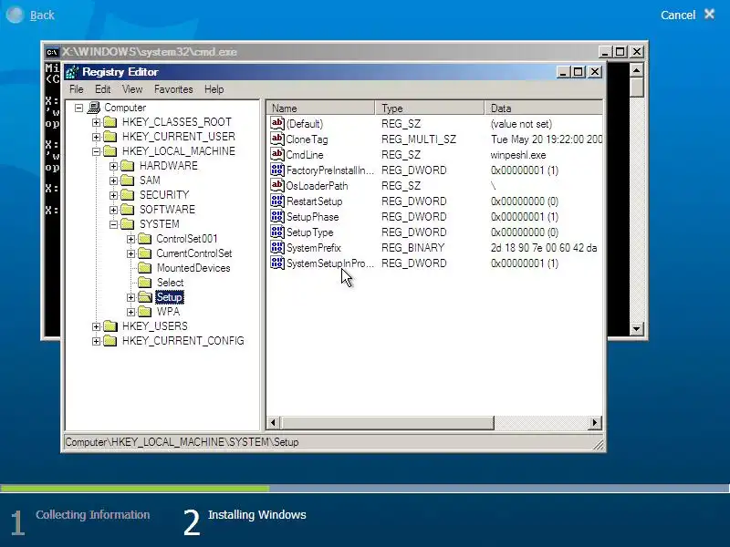
Task: Collapse the SYSTEM key
Action: pyautogui.click(x=113, y=224)
